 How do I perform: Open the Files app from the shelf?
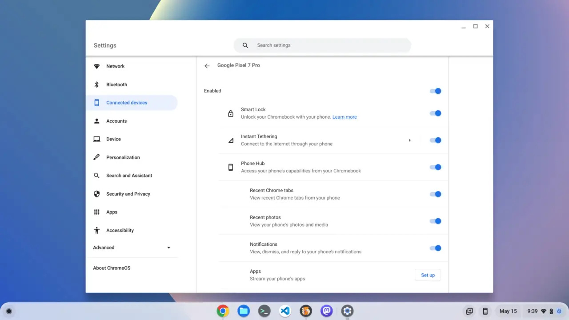coord(244,311)
